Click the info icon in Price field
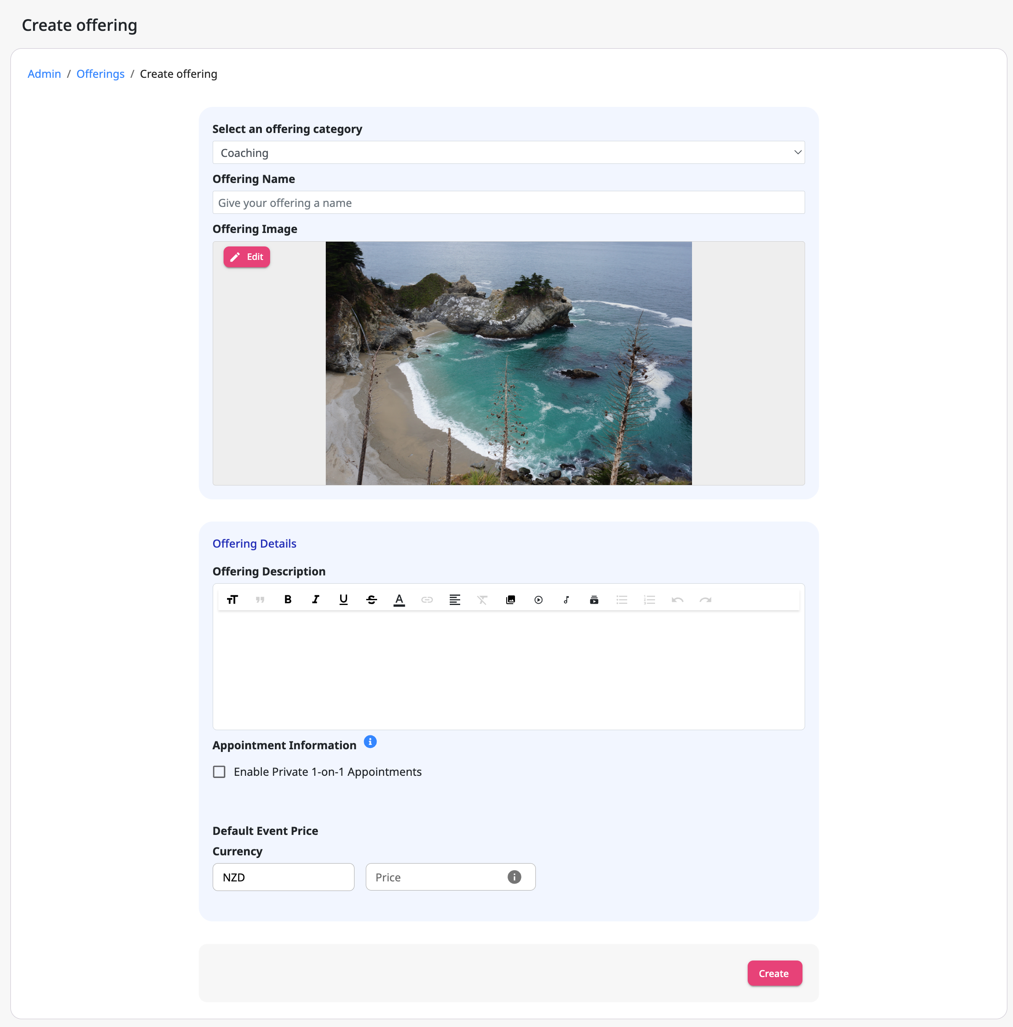This screenshot has height=1027, width=1013. 515,877
